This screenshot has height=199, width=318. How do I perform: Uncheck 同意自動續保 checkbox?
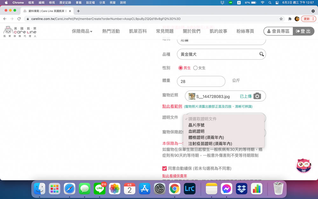[164, 169]
